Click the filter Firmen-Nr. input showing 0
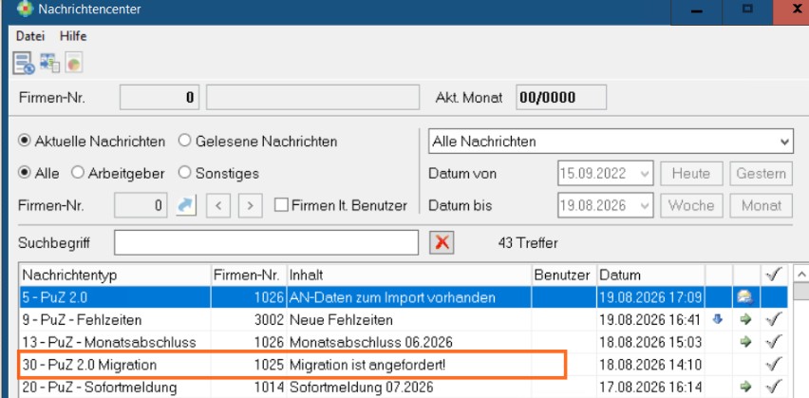The width and height of the screenshot is (809, 398). click(x=141, y=205)
